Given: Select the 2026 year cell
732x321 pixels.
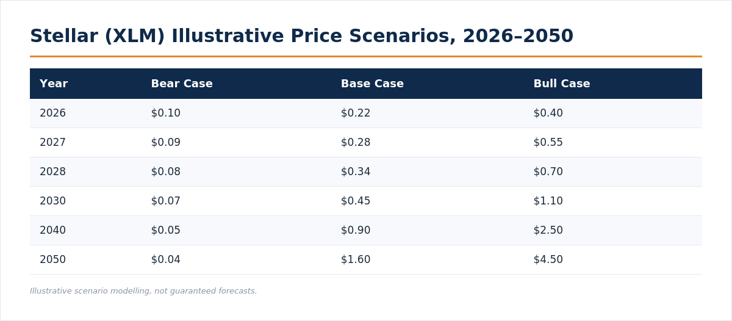Looking at the screenshot, I should coord(52,114).
